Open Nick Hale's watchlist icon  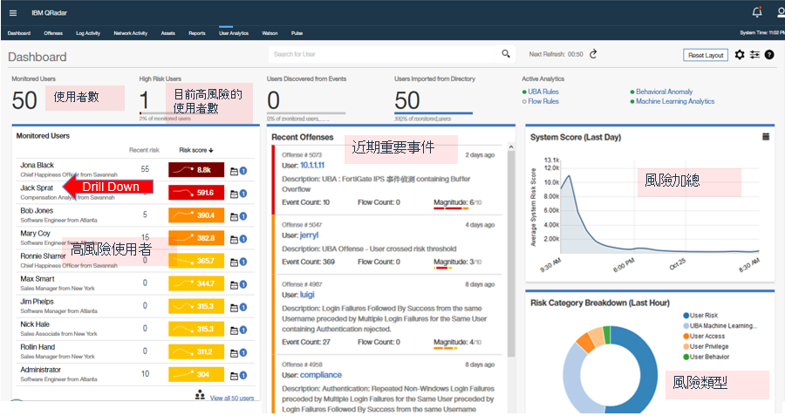point(234,331)
